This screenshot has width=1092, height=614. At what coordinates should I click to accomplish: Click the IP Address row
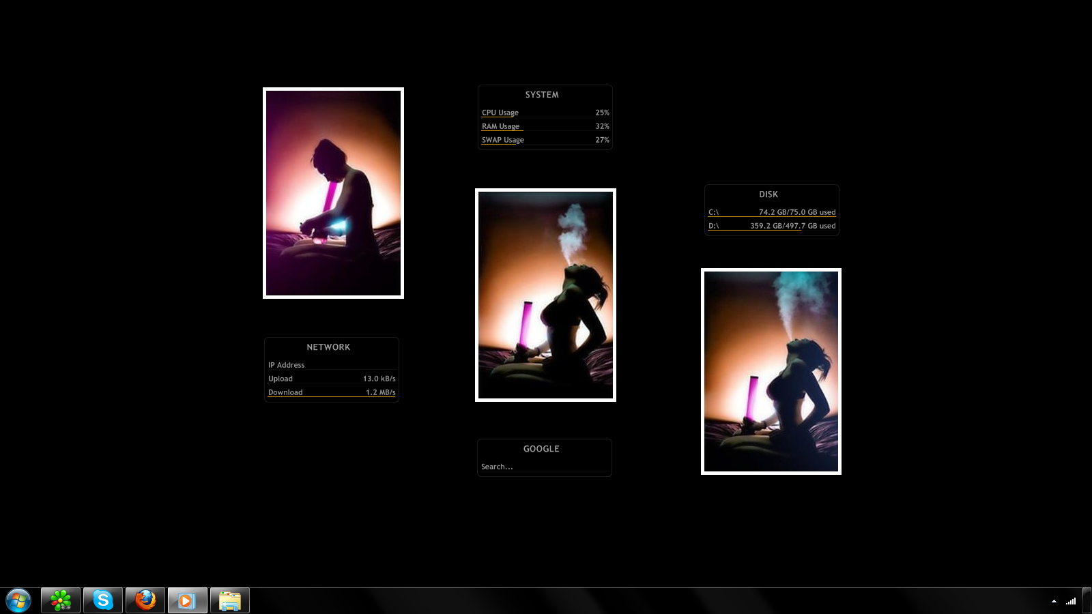click(287, 365)
